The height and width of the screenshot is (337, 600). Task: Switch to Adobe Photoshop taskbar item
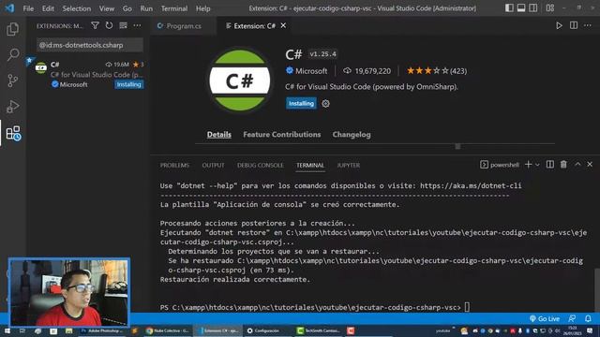tap(102, 330)
